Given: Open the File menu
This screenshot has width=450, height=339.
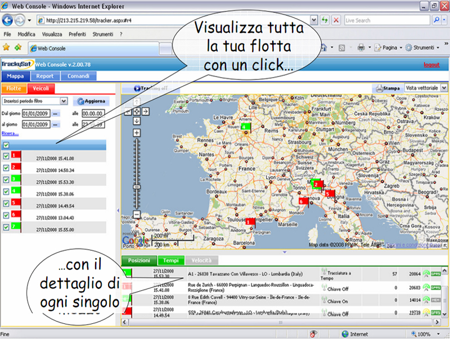Looking at the screenshot, I should pyautogui.click(x=7, y=34).
